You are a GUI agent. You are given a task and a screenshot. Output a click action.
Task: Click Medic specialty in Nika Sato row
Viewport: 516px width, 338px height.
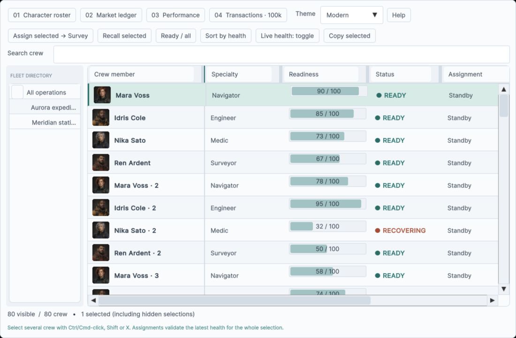coord(220,140)
